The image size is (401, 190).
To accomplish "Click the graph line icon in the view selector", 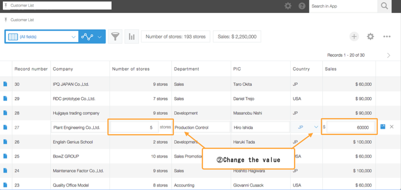I will click(x=87, y=37).
